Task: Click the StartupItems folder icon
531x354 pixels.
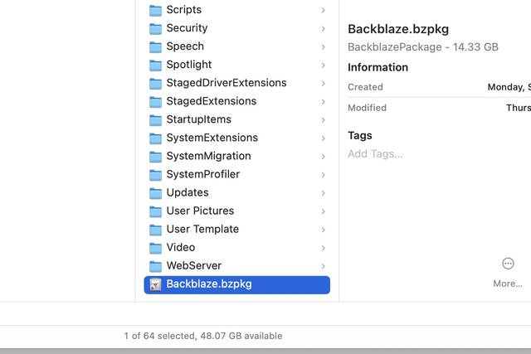Action: click(x=155, y=119)
